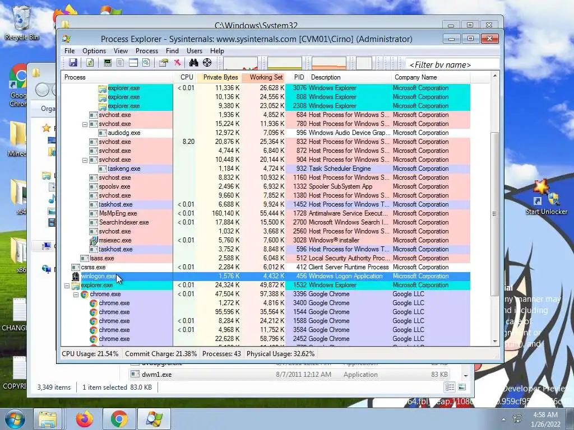The height and width of the screenshot is (430, 574).
Task: Click the binoculars Find Handle icon
Action: (x=193, y=63)
